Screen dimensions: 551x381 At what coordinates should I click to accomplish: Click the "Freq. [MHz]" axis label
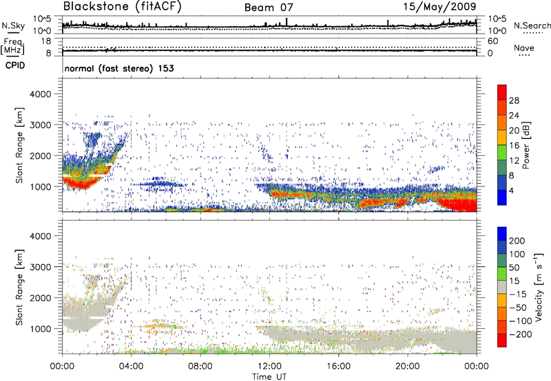pyautogui.click(x=12, y=46)
